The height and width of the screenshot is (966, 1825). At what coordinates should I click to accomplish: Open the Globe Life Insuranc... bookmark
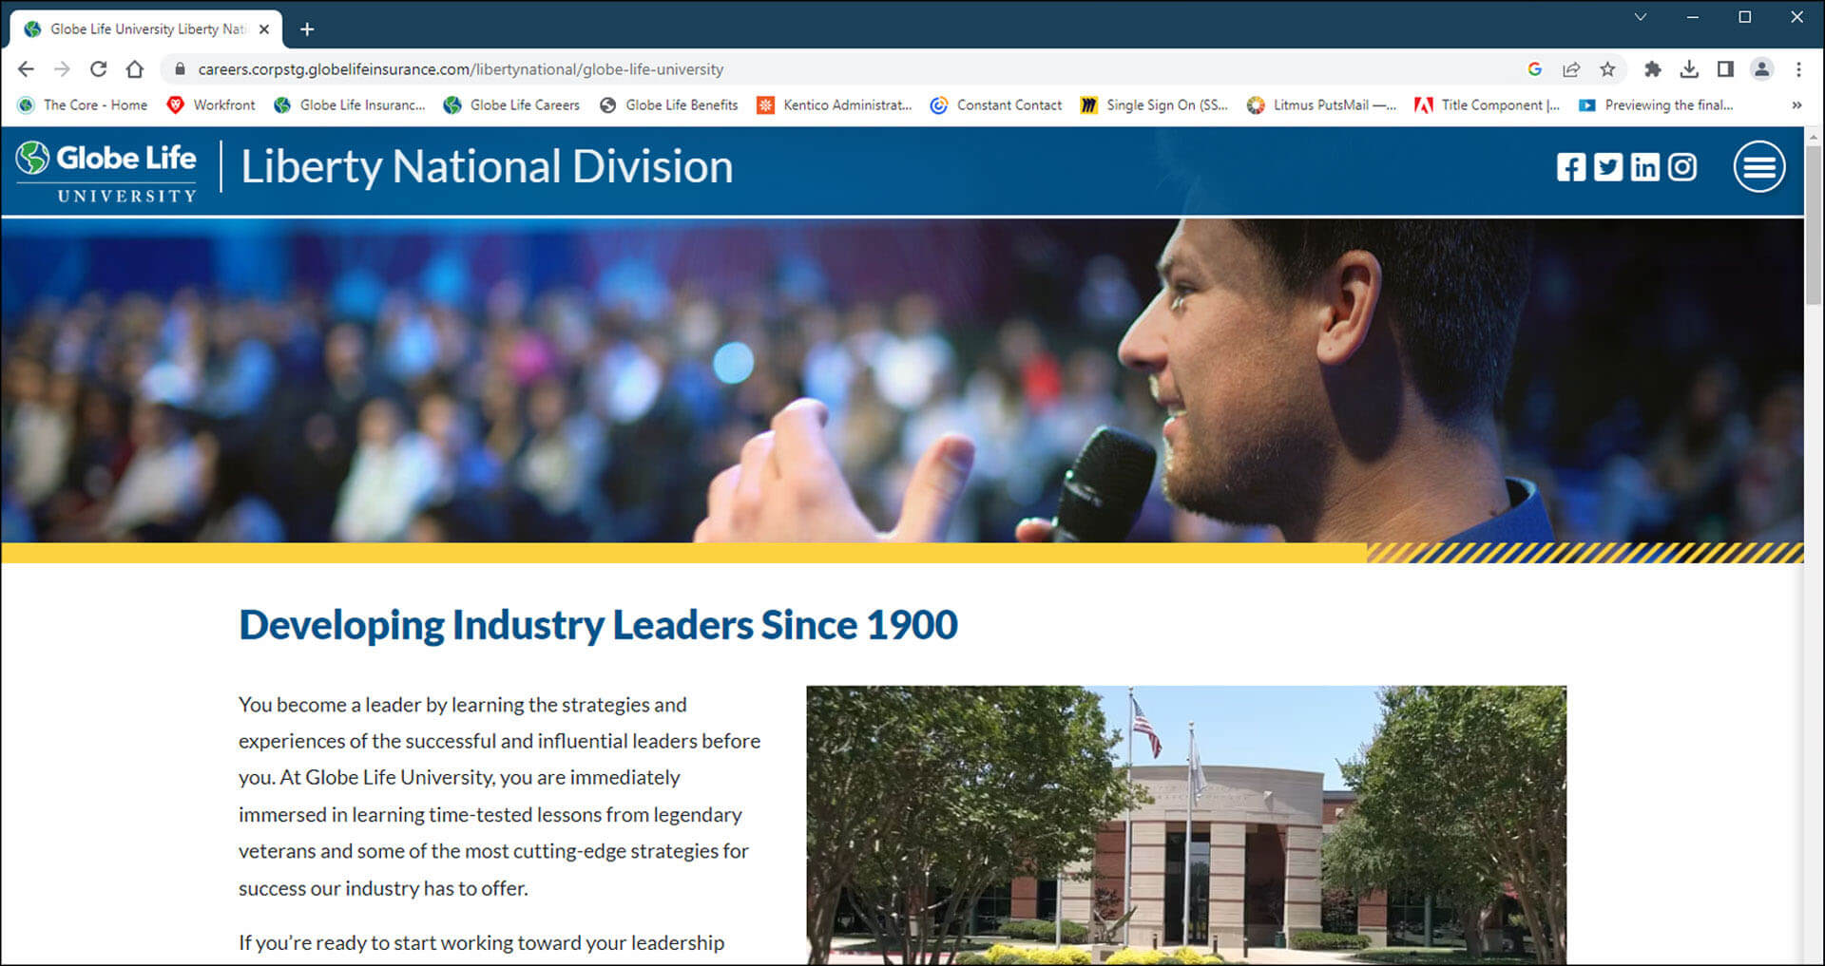point(349,105)
